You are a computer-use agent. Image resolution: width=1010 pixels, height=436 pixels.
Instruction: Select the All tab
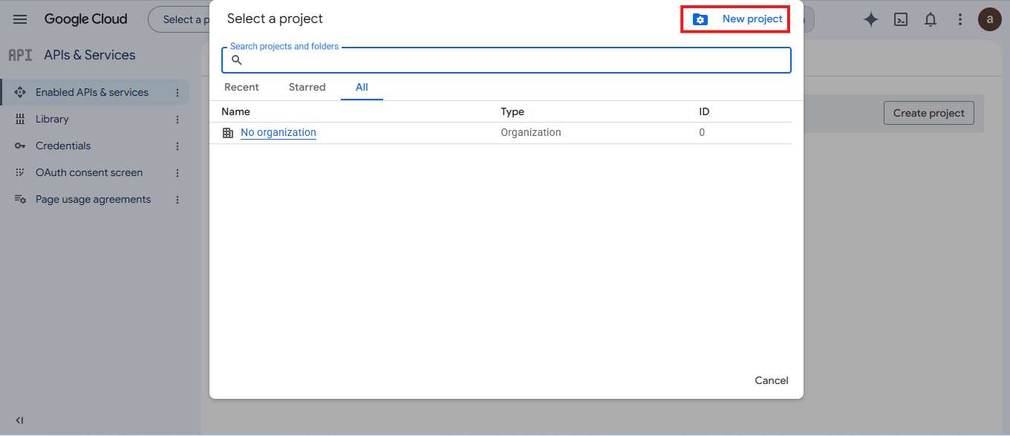pyautogui.click(x=362, y=87)
